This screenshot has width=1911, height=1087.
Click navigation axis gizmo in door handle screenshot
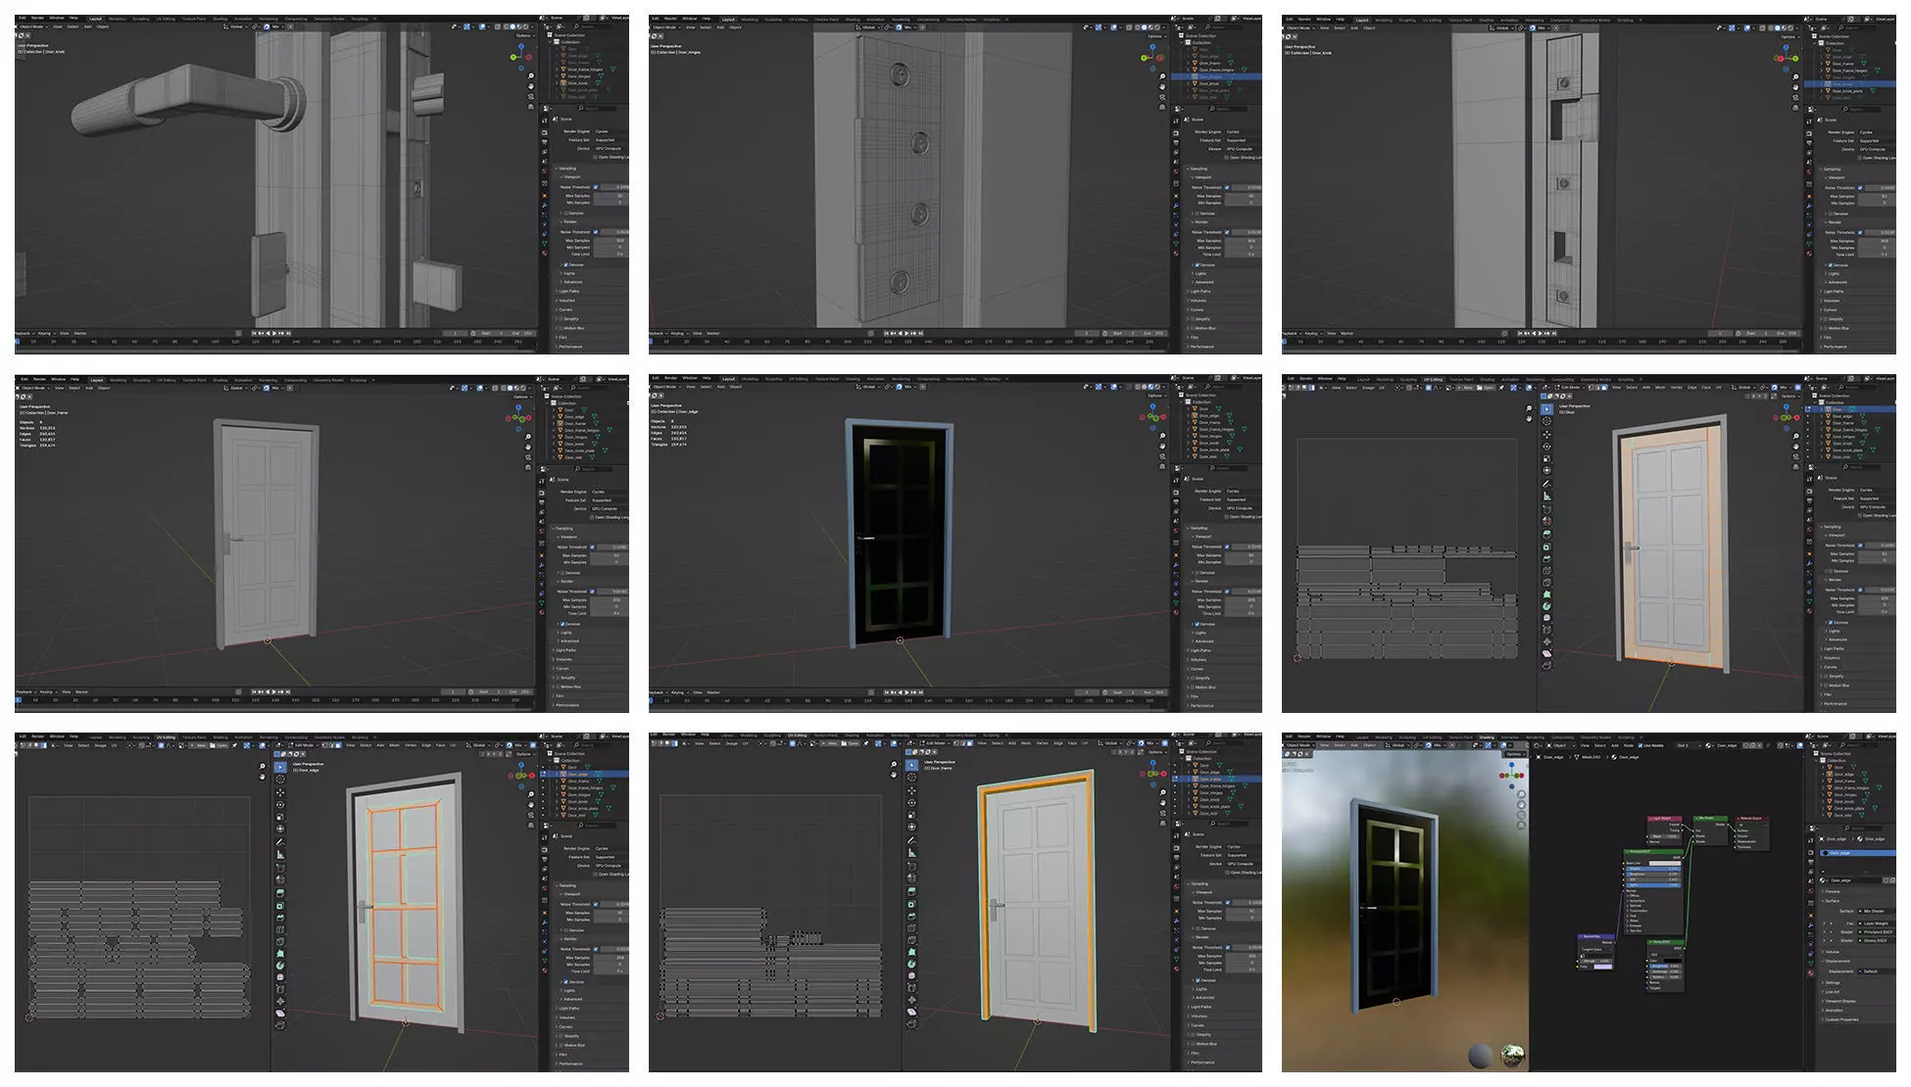pyautogui.click(x=520, y=57)
